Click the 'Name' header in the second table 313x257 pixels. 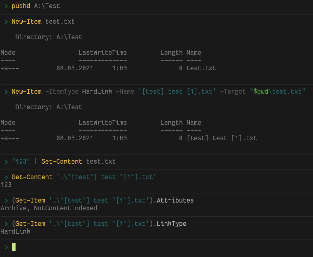click(x=194, y=123)
